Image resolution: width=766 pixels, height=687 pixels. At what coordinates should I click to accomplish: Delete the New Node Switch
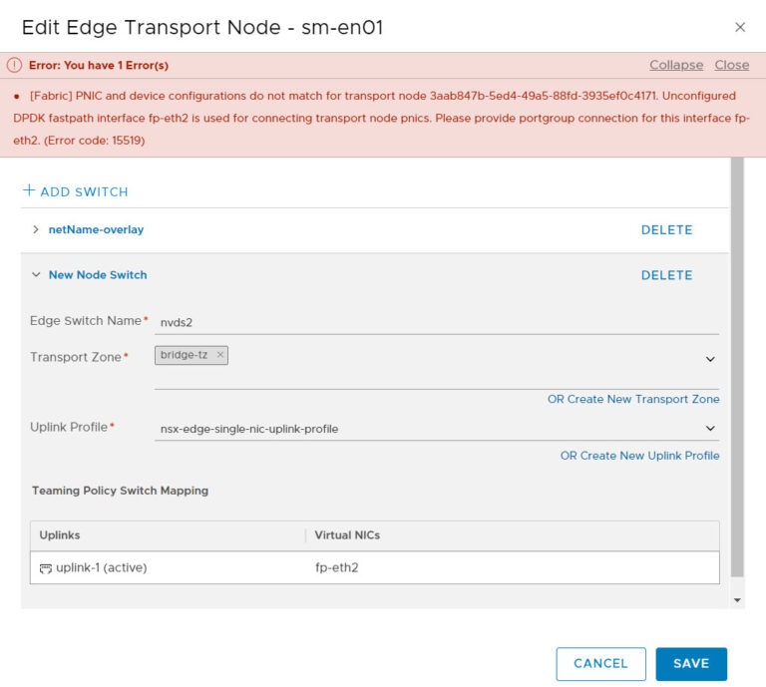coord(666,275)
